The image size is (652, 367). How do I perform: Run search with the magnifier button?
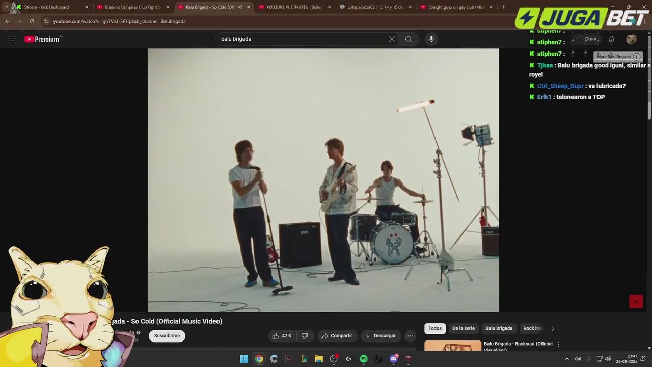click(x=409, y=39)
